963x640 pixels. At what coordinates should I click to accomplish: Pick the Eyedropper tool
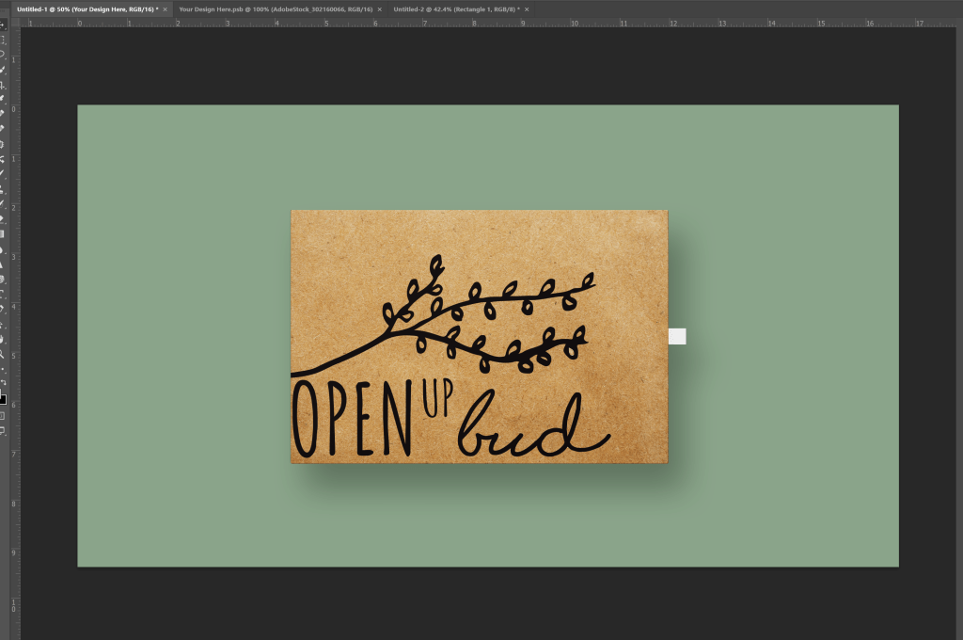coord(3,98)
